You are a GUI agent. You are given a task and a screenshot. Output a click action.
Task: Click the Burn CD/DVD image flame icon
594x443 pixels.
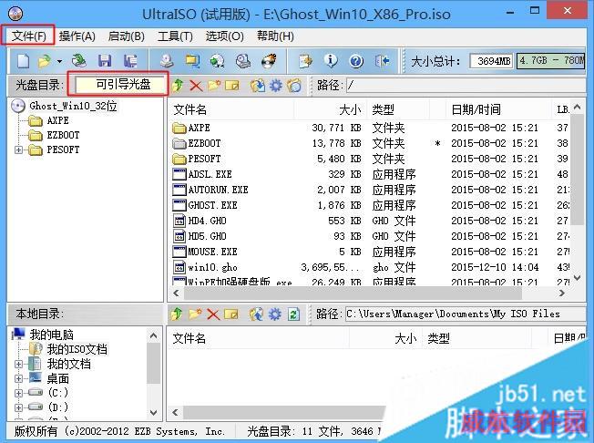tap(269, 61)
